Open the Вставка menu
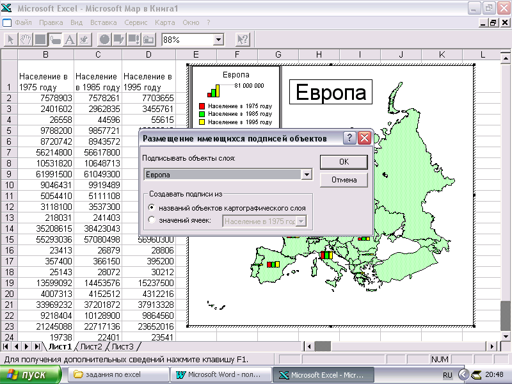 [104, 22]
